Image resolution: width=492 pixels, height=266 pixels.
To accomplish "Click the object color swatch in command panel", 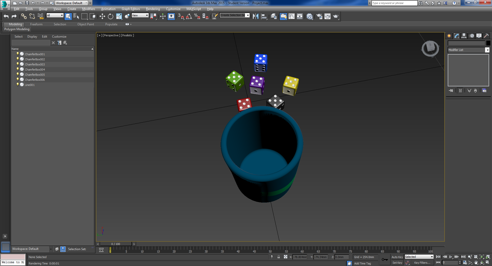I will pyautogui.click(x=488, y=43).
